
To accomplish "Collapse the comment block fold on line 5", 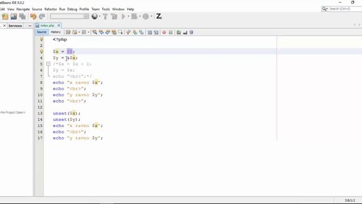I will coord(48,64).
